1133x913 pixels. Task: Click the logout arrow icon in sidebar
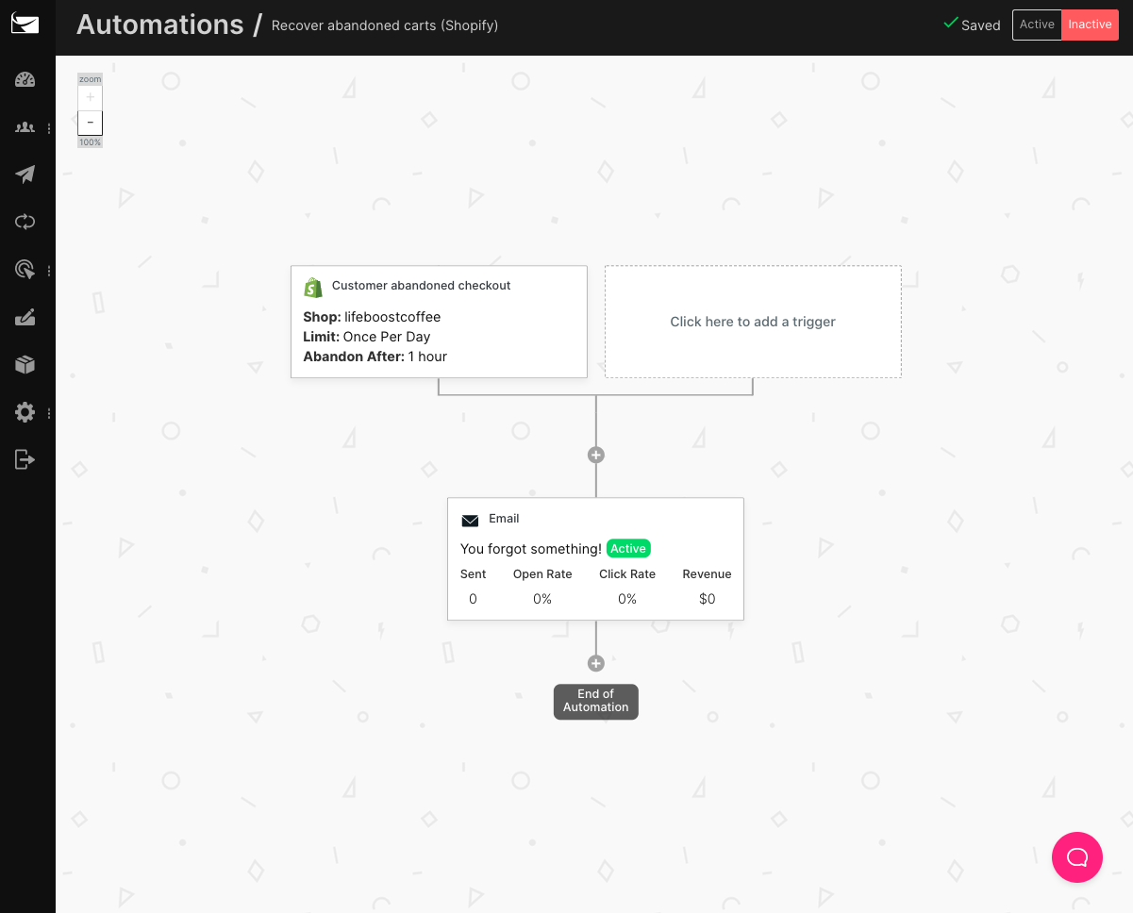pyautogui.click(x=25, y=459)
